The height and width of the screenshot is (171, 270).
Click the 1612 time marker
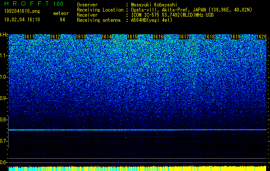click(55, 37)
